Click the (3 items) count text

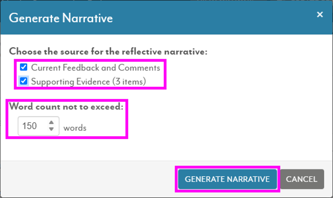click(129, 82)
